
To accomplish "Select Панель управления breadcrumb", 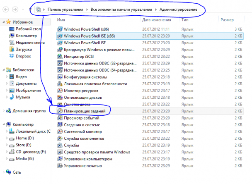I will (65, 10).
